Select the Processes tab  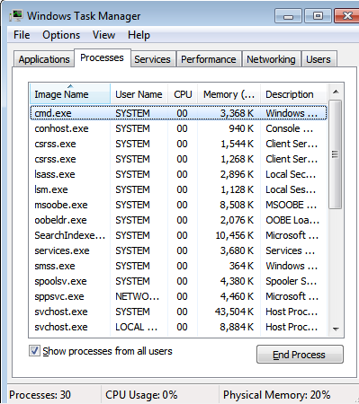tap(102, 57)
